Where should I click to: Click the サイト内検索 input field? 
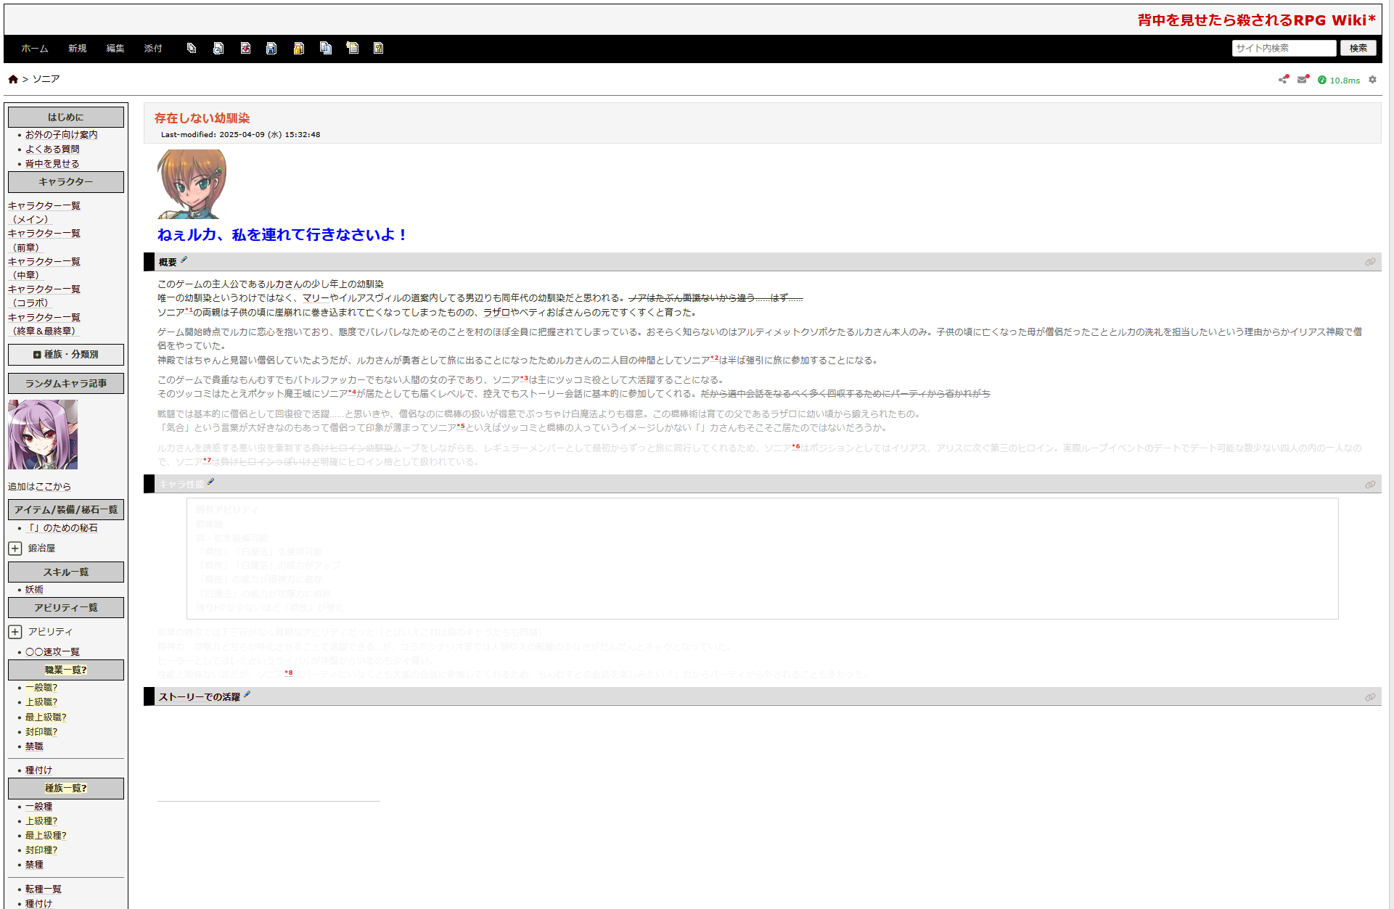pos(1283,49)
